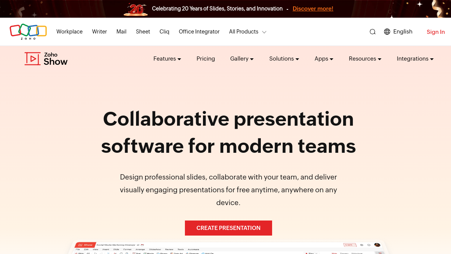Expand the Apps menu
Viewport: 451px width, 254px height.
pos(324,59)
